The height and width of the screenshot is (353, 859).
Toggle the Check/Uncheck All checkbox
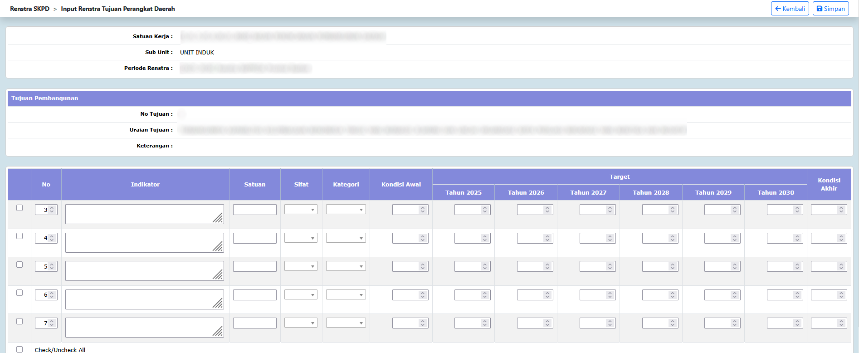click(x=20, y=349)
